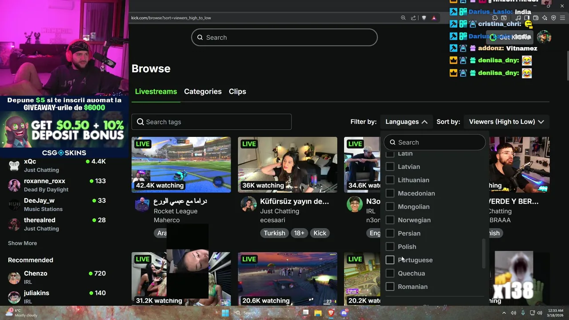569x320 pixels.
Task: Click the media control music note icon
Action: click(x=518, y=18)
